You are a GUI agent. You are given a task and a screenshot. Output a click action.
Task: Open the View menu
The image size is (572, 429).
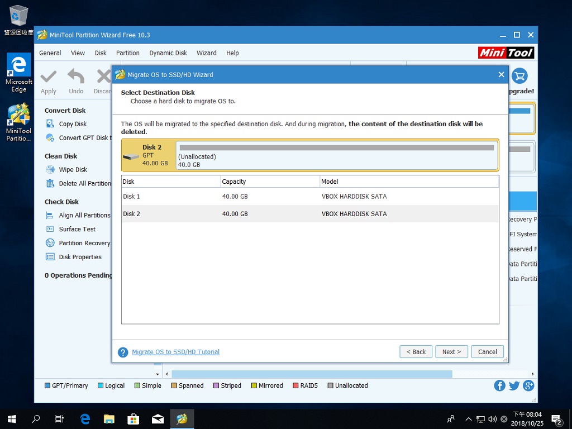tap(78, 53)
